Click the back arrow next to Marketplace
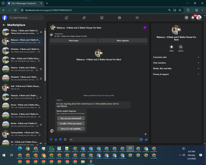The image size is (206, 165). 4,25
